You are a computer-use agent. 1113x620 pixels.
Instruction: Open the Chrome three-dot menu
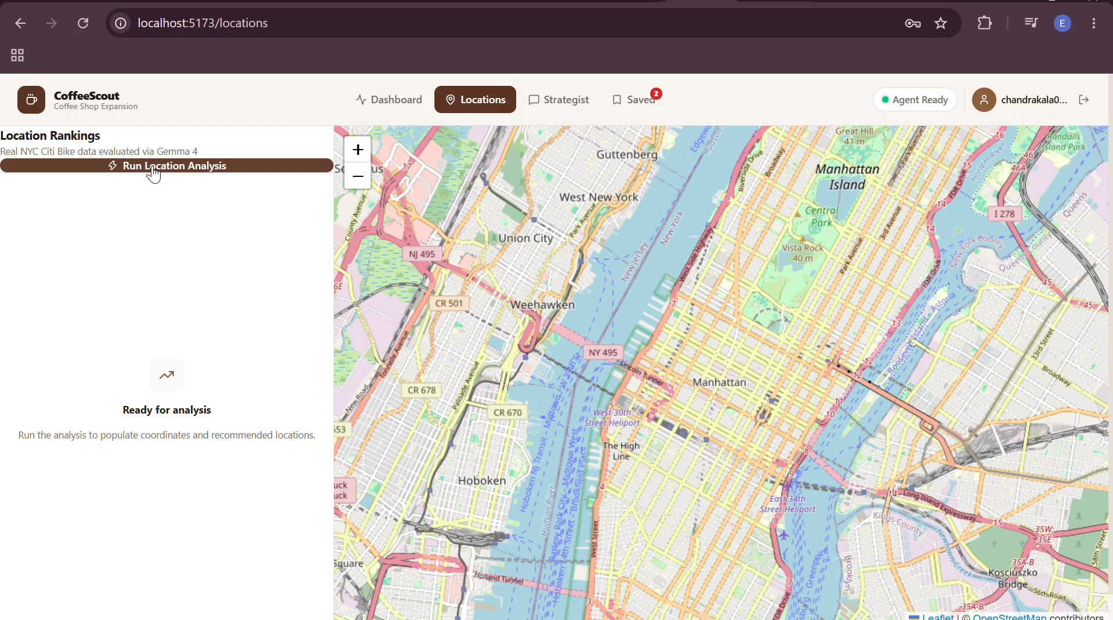click(x=1094, y=23)
